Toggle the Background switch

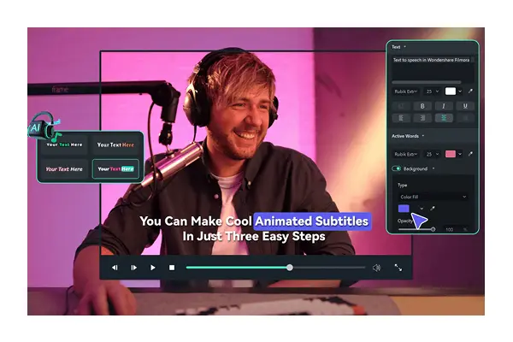pyautogui.click(x=397, y=168)
